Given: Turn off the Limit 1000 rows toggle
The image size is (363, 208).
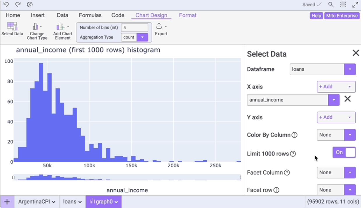Looking at the screenshot, I should [x=344, y=152].
